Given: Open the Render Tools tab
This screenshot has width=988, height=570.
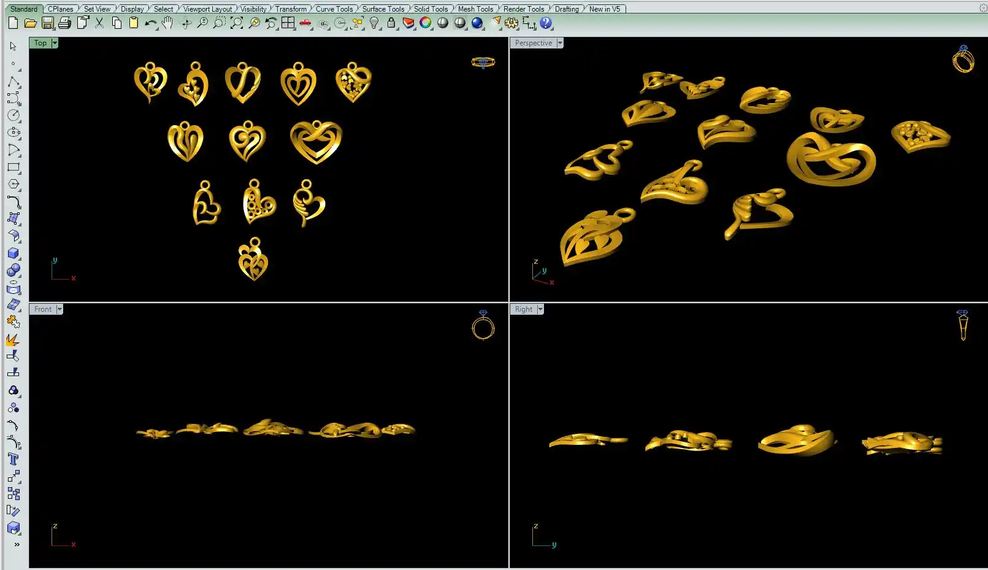Looking at the screenshot, I should click(x=523, y=9).
